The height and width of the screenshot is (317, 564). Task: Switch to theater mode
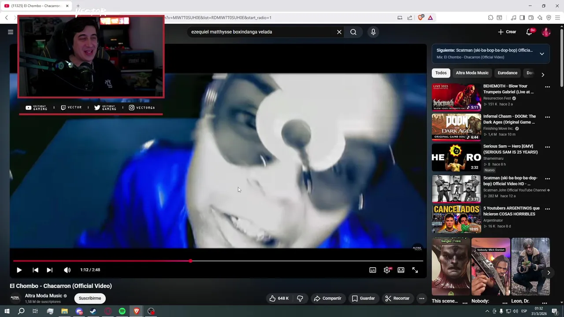point(401,270)
